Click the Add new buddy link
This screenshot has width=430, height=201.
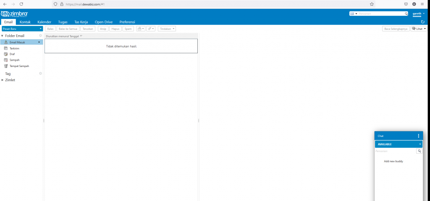click(x=393, y=161)
